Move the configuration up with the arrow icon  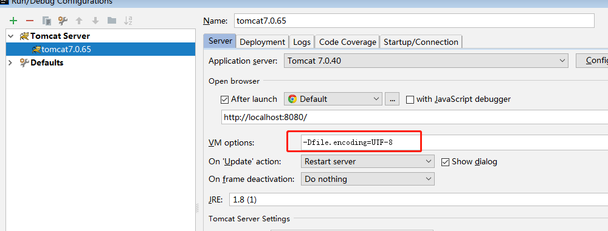pos(79,21)
